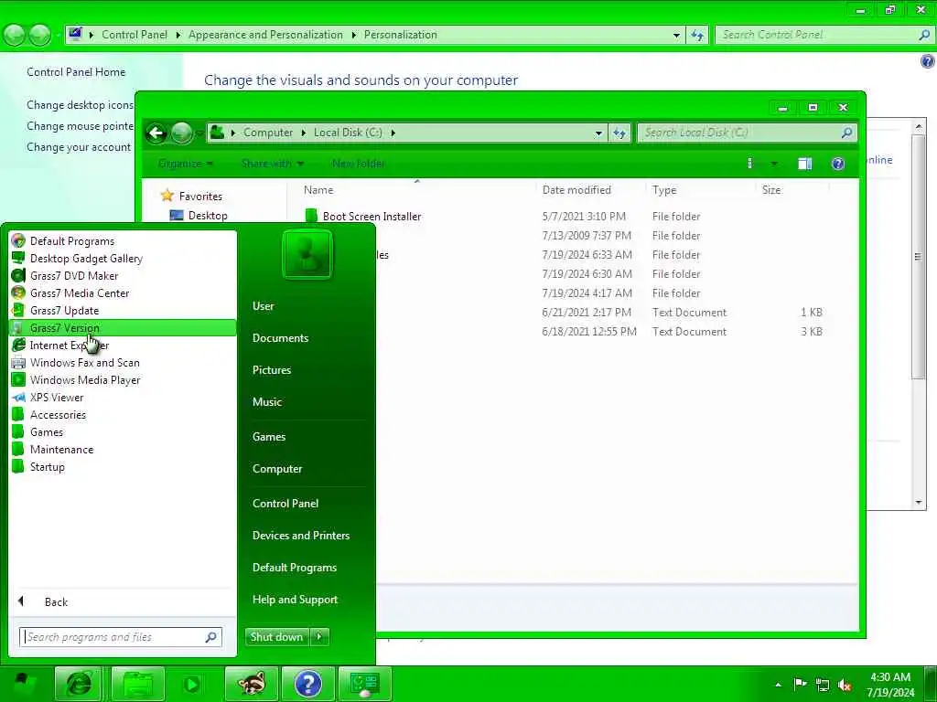The width and height of the screenshot is (937, 702).
Task: Open help in the Local Disk window
Action: point(838,164)
